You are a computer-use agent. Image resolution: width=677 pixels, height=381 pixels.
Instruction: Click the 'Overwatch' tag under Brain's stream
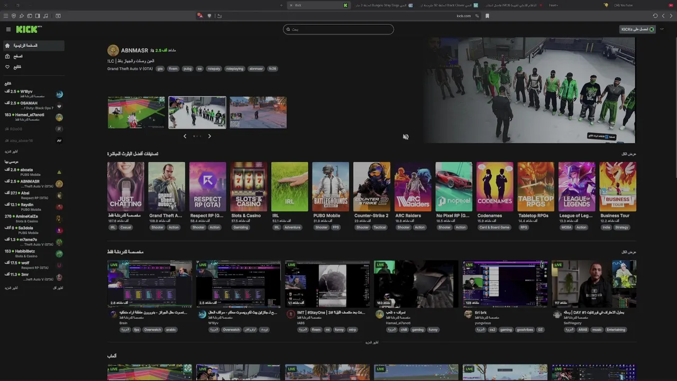tap(152, 330)
